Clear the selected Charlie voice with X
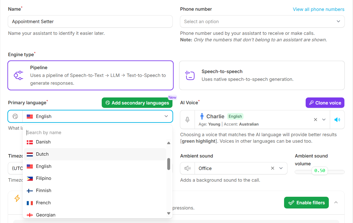 pos(315,120)
